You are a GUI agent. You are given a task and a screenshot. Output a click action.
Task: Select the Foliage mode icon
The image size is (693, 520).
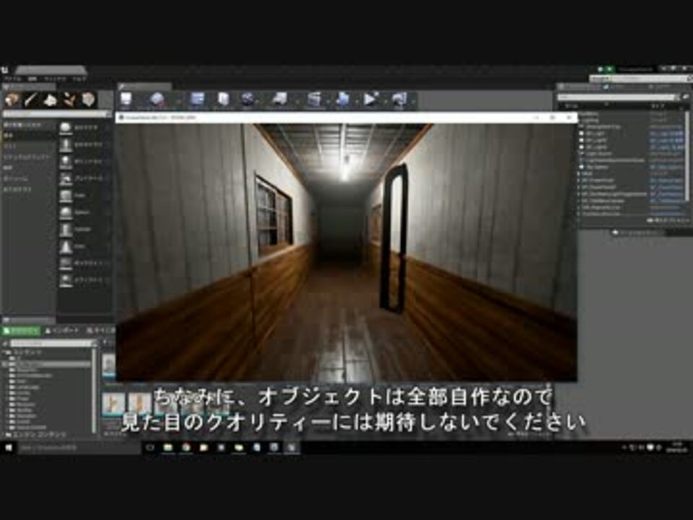[x=69, y=100]
